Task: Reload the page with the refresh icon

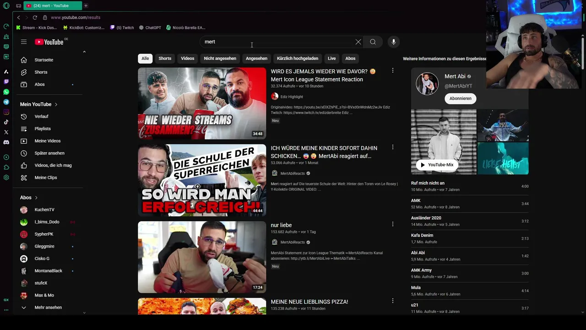Action: coord(35,17)
